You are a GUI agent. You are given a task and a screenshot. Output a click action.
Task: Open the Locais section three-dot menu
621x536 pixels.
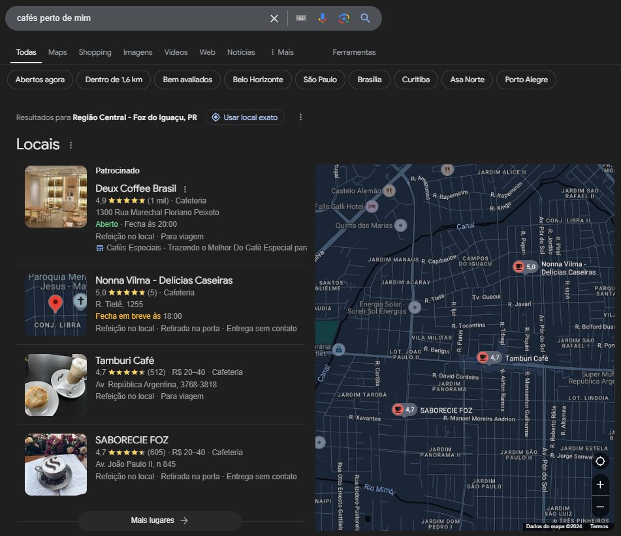[x=71, y=145]
